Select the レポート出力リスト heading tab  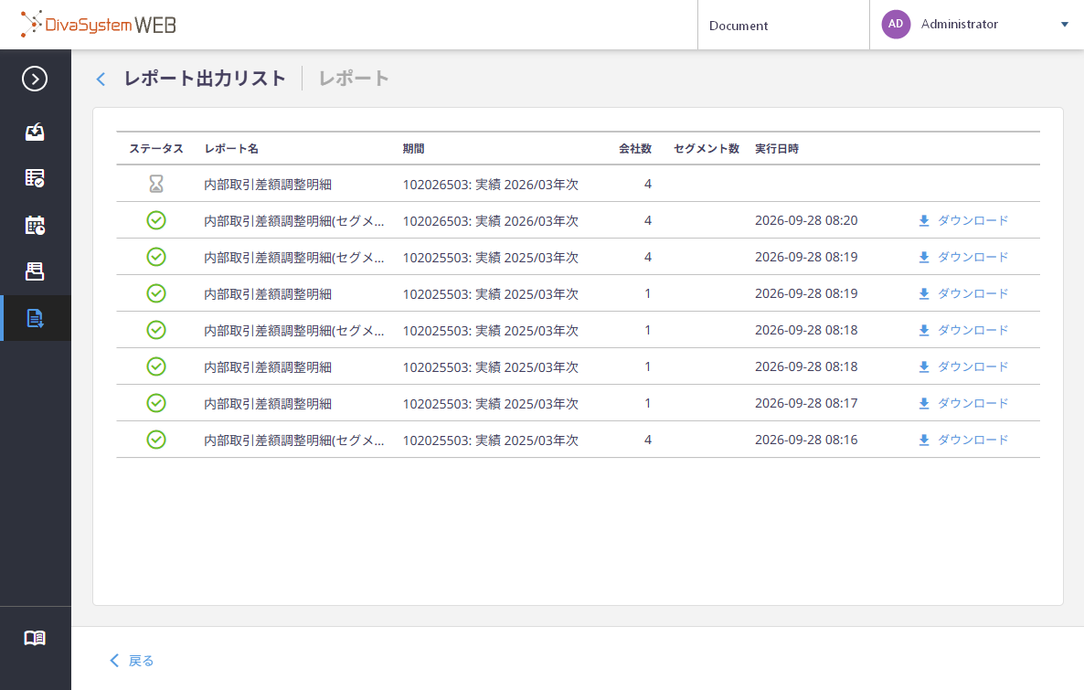click(x=205, y=78)
